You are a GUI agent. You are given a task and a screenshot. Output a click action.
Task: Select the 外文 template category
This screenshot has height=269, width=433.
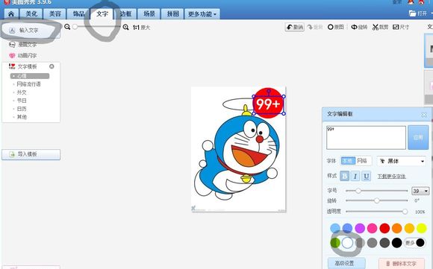pos(21,92)
